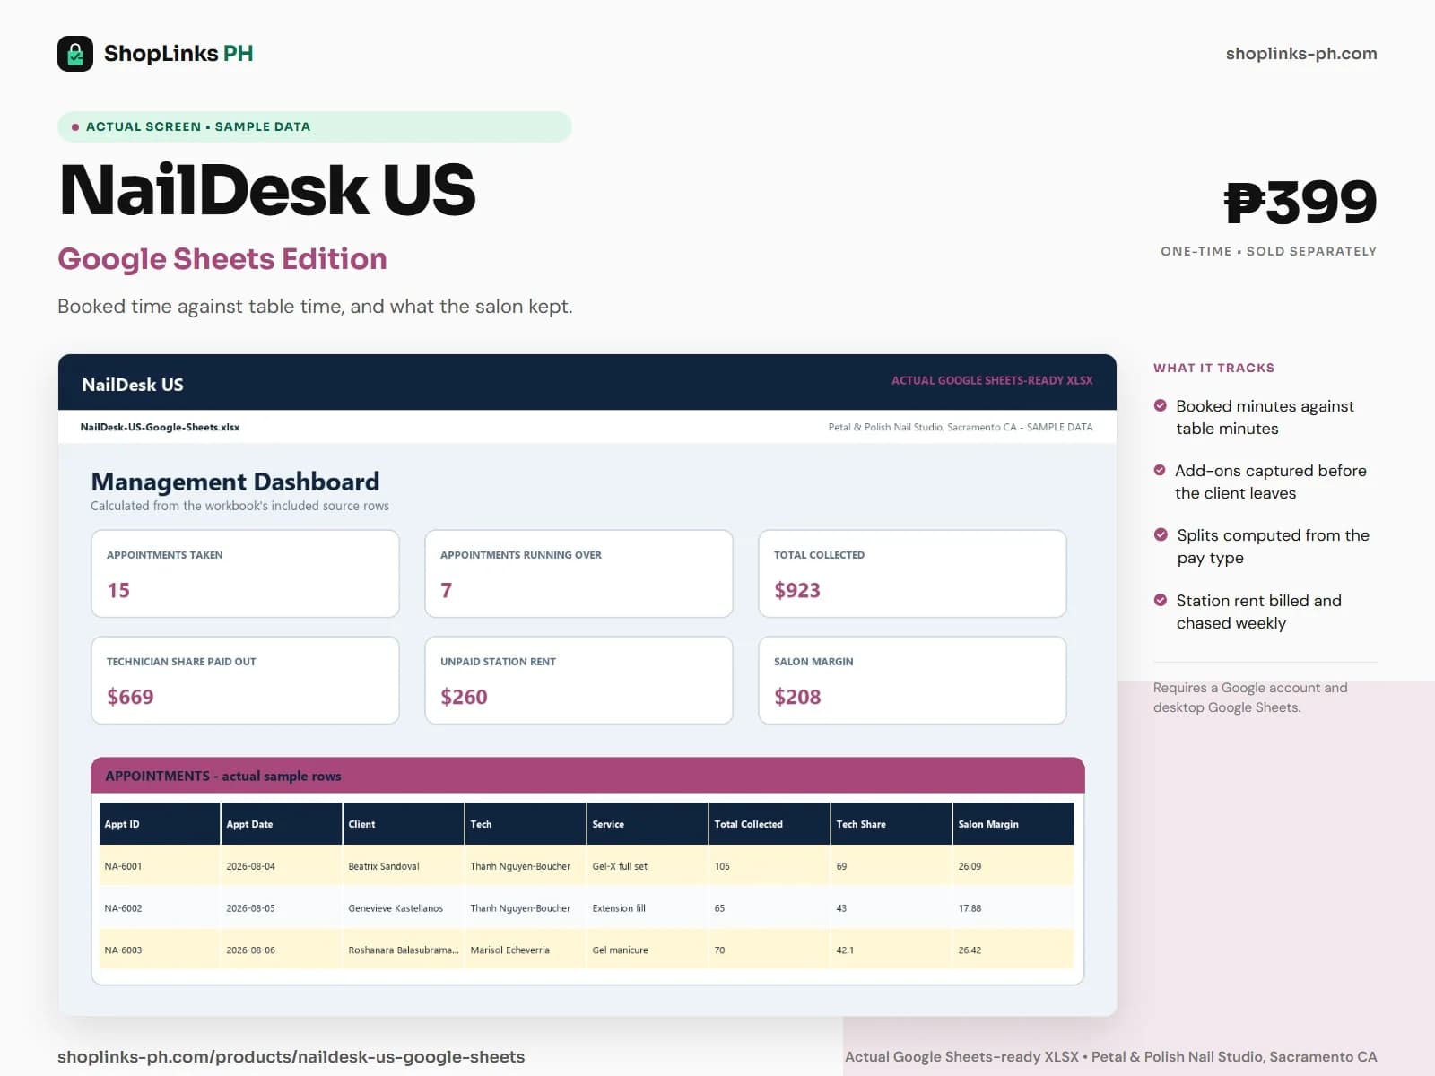This screenshot has height=1076, width=1435.
Task: Click the ShopLinks PH lock bag logo icon
Action: coord(75,54)
